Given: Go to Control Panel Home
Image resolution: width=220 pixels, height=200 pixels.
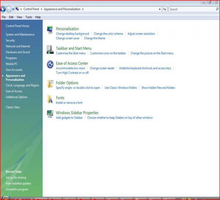Looking at the screenshot, I should [17, 26].
